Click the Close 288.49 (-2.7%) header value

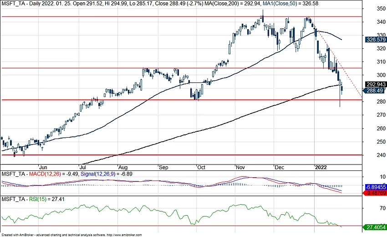(x=178, y=4)
